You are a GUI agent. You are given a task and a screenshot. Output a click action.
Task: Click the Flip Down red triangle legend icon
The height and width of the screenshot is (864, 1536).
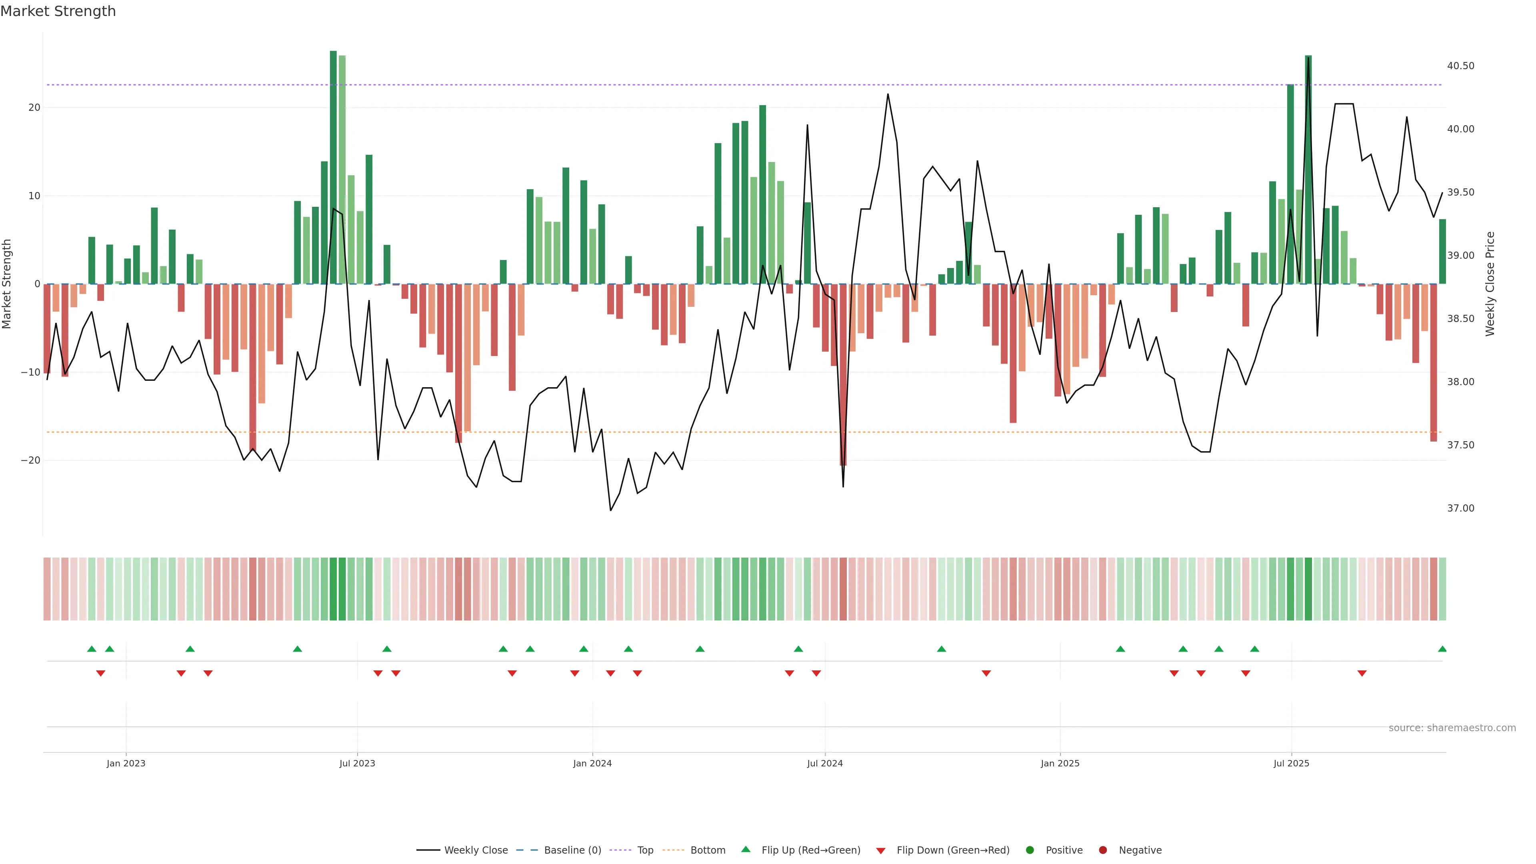pos(881,851)
